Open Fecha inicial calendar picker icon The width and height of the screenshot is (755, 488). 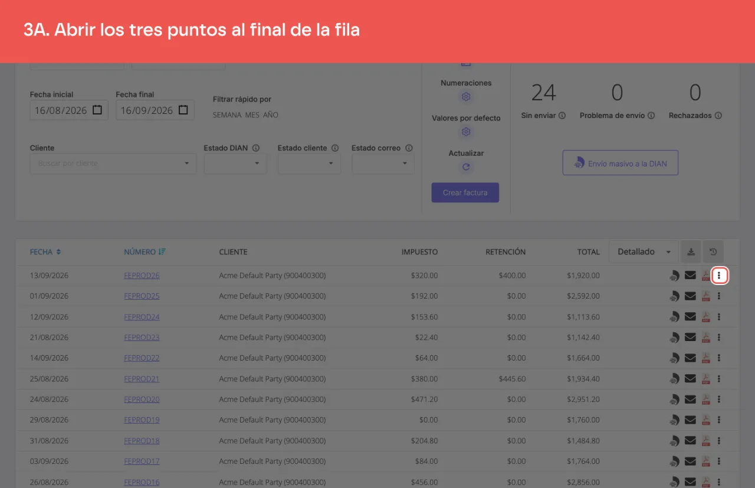click(97, 110)
